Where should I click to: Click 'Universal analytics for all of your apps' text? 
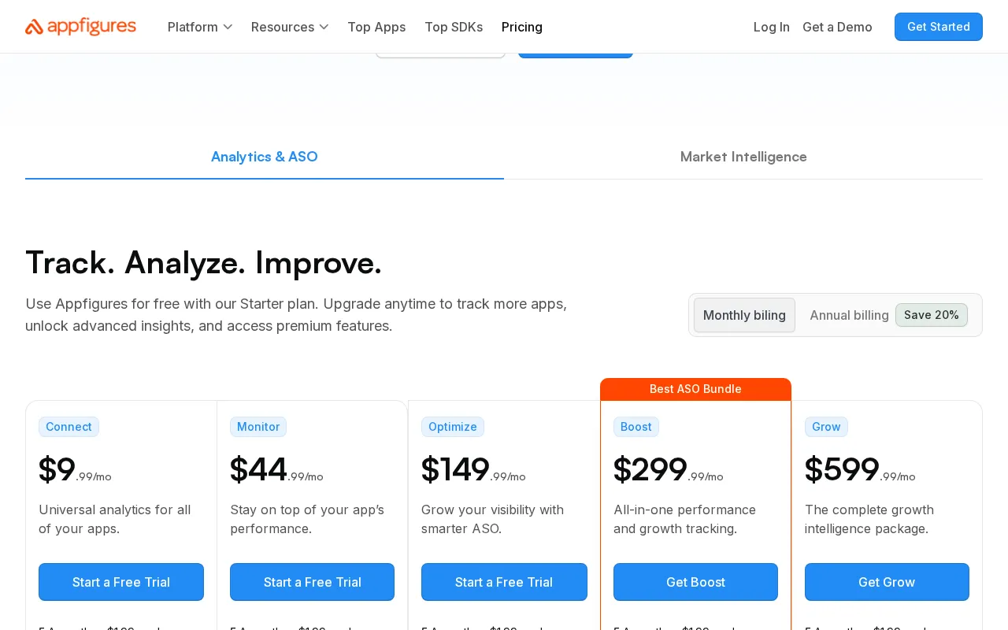tap(115, 519)
